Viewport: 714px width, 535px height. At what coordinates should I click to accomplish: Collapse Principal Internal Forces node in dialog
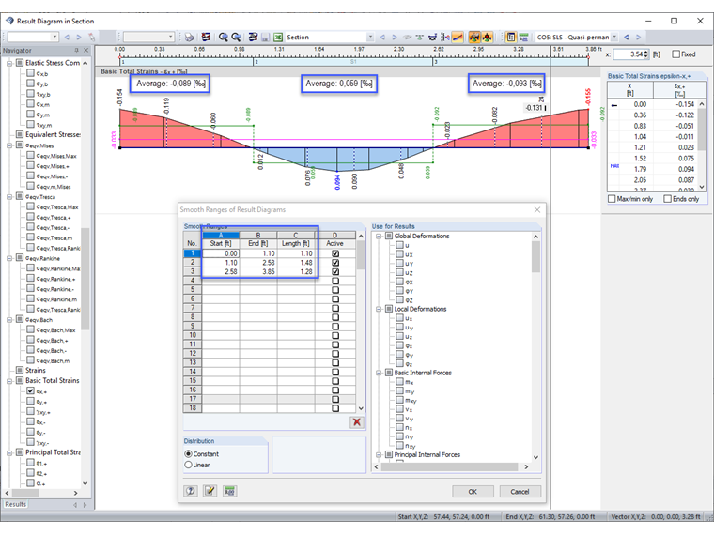(379, 454)
